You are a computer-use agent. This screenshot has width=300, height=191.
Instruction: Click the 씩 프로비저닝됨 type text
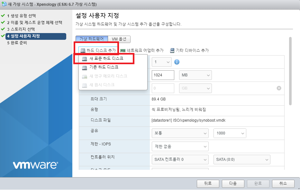(179, 110)
